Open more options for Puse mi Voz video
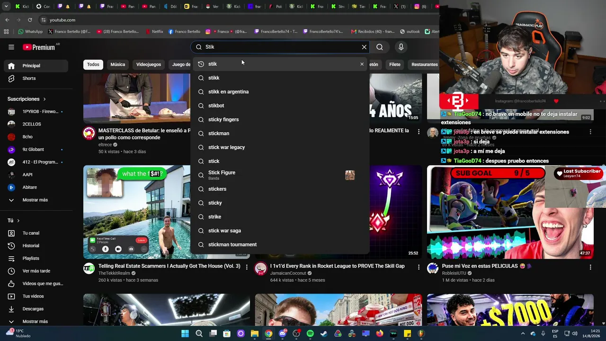This screenshot has width=606, height=341. [x=590, y=267]
